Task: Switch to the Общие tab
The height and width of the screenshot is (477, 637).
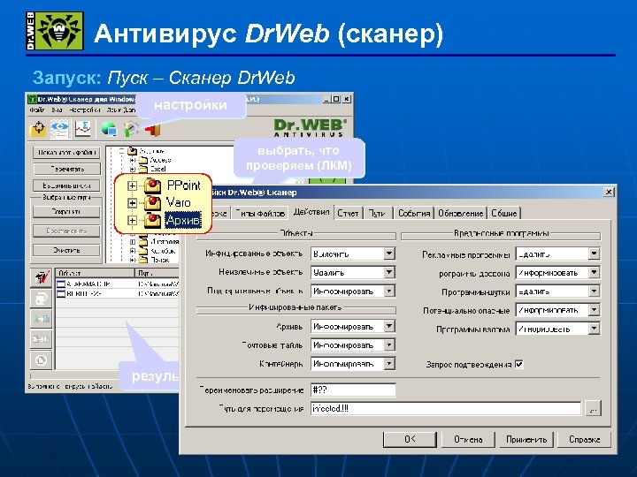Action: [503, 214]
